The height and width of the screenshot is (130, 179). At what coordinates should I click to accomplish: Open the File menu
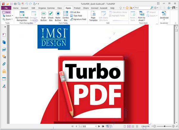6,8
